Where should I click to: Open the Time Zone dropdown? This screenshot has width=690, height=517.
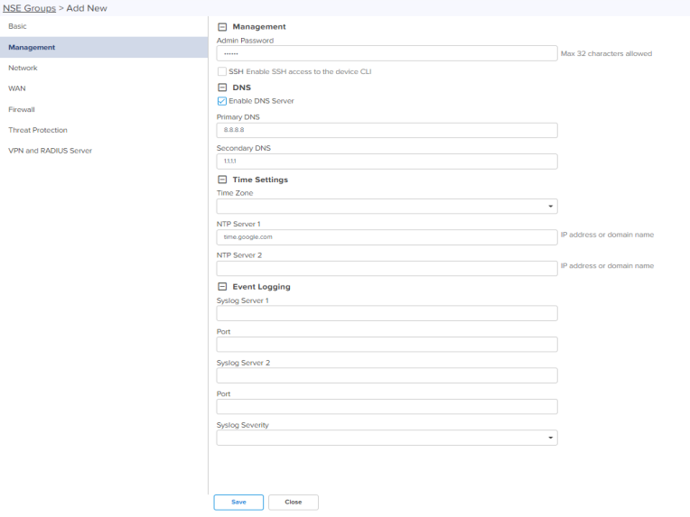(387, 207)
